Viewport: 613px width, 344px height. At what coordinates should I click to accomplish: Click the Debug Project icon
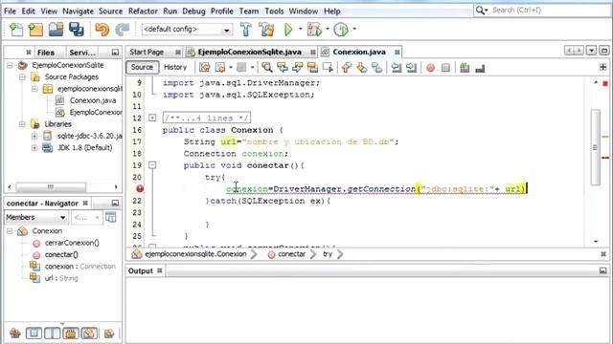click(x=314, y=30)
